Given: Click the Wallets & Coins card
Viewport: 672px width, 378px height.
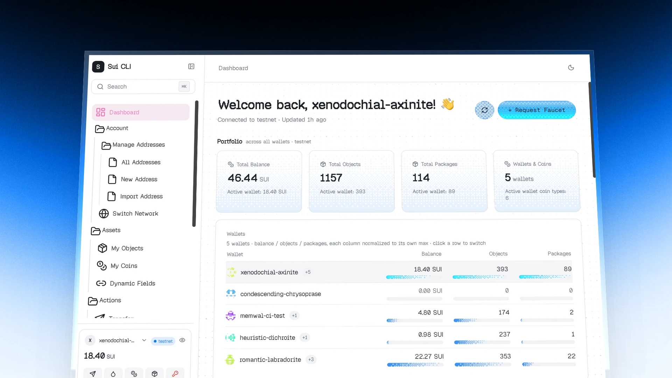Looking at the screenshot, I should point(537,181).
